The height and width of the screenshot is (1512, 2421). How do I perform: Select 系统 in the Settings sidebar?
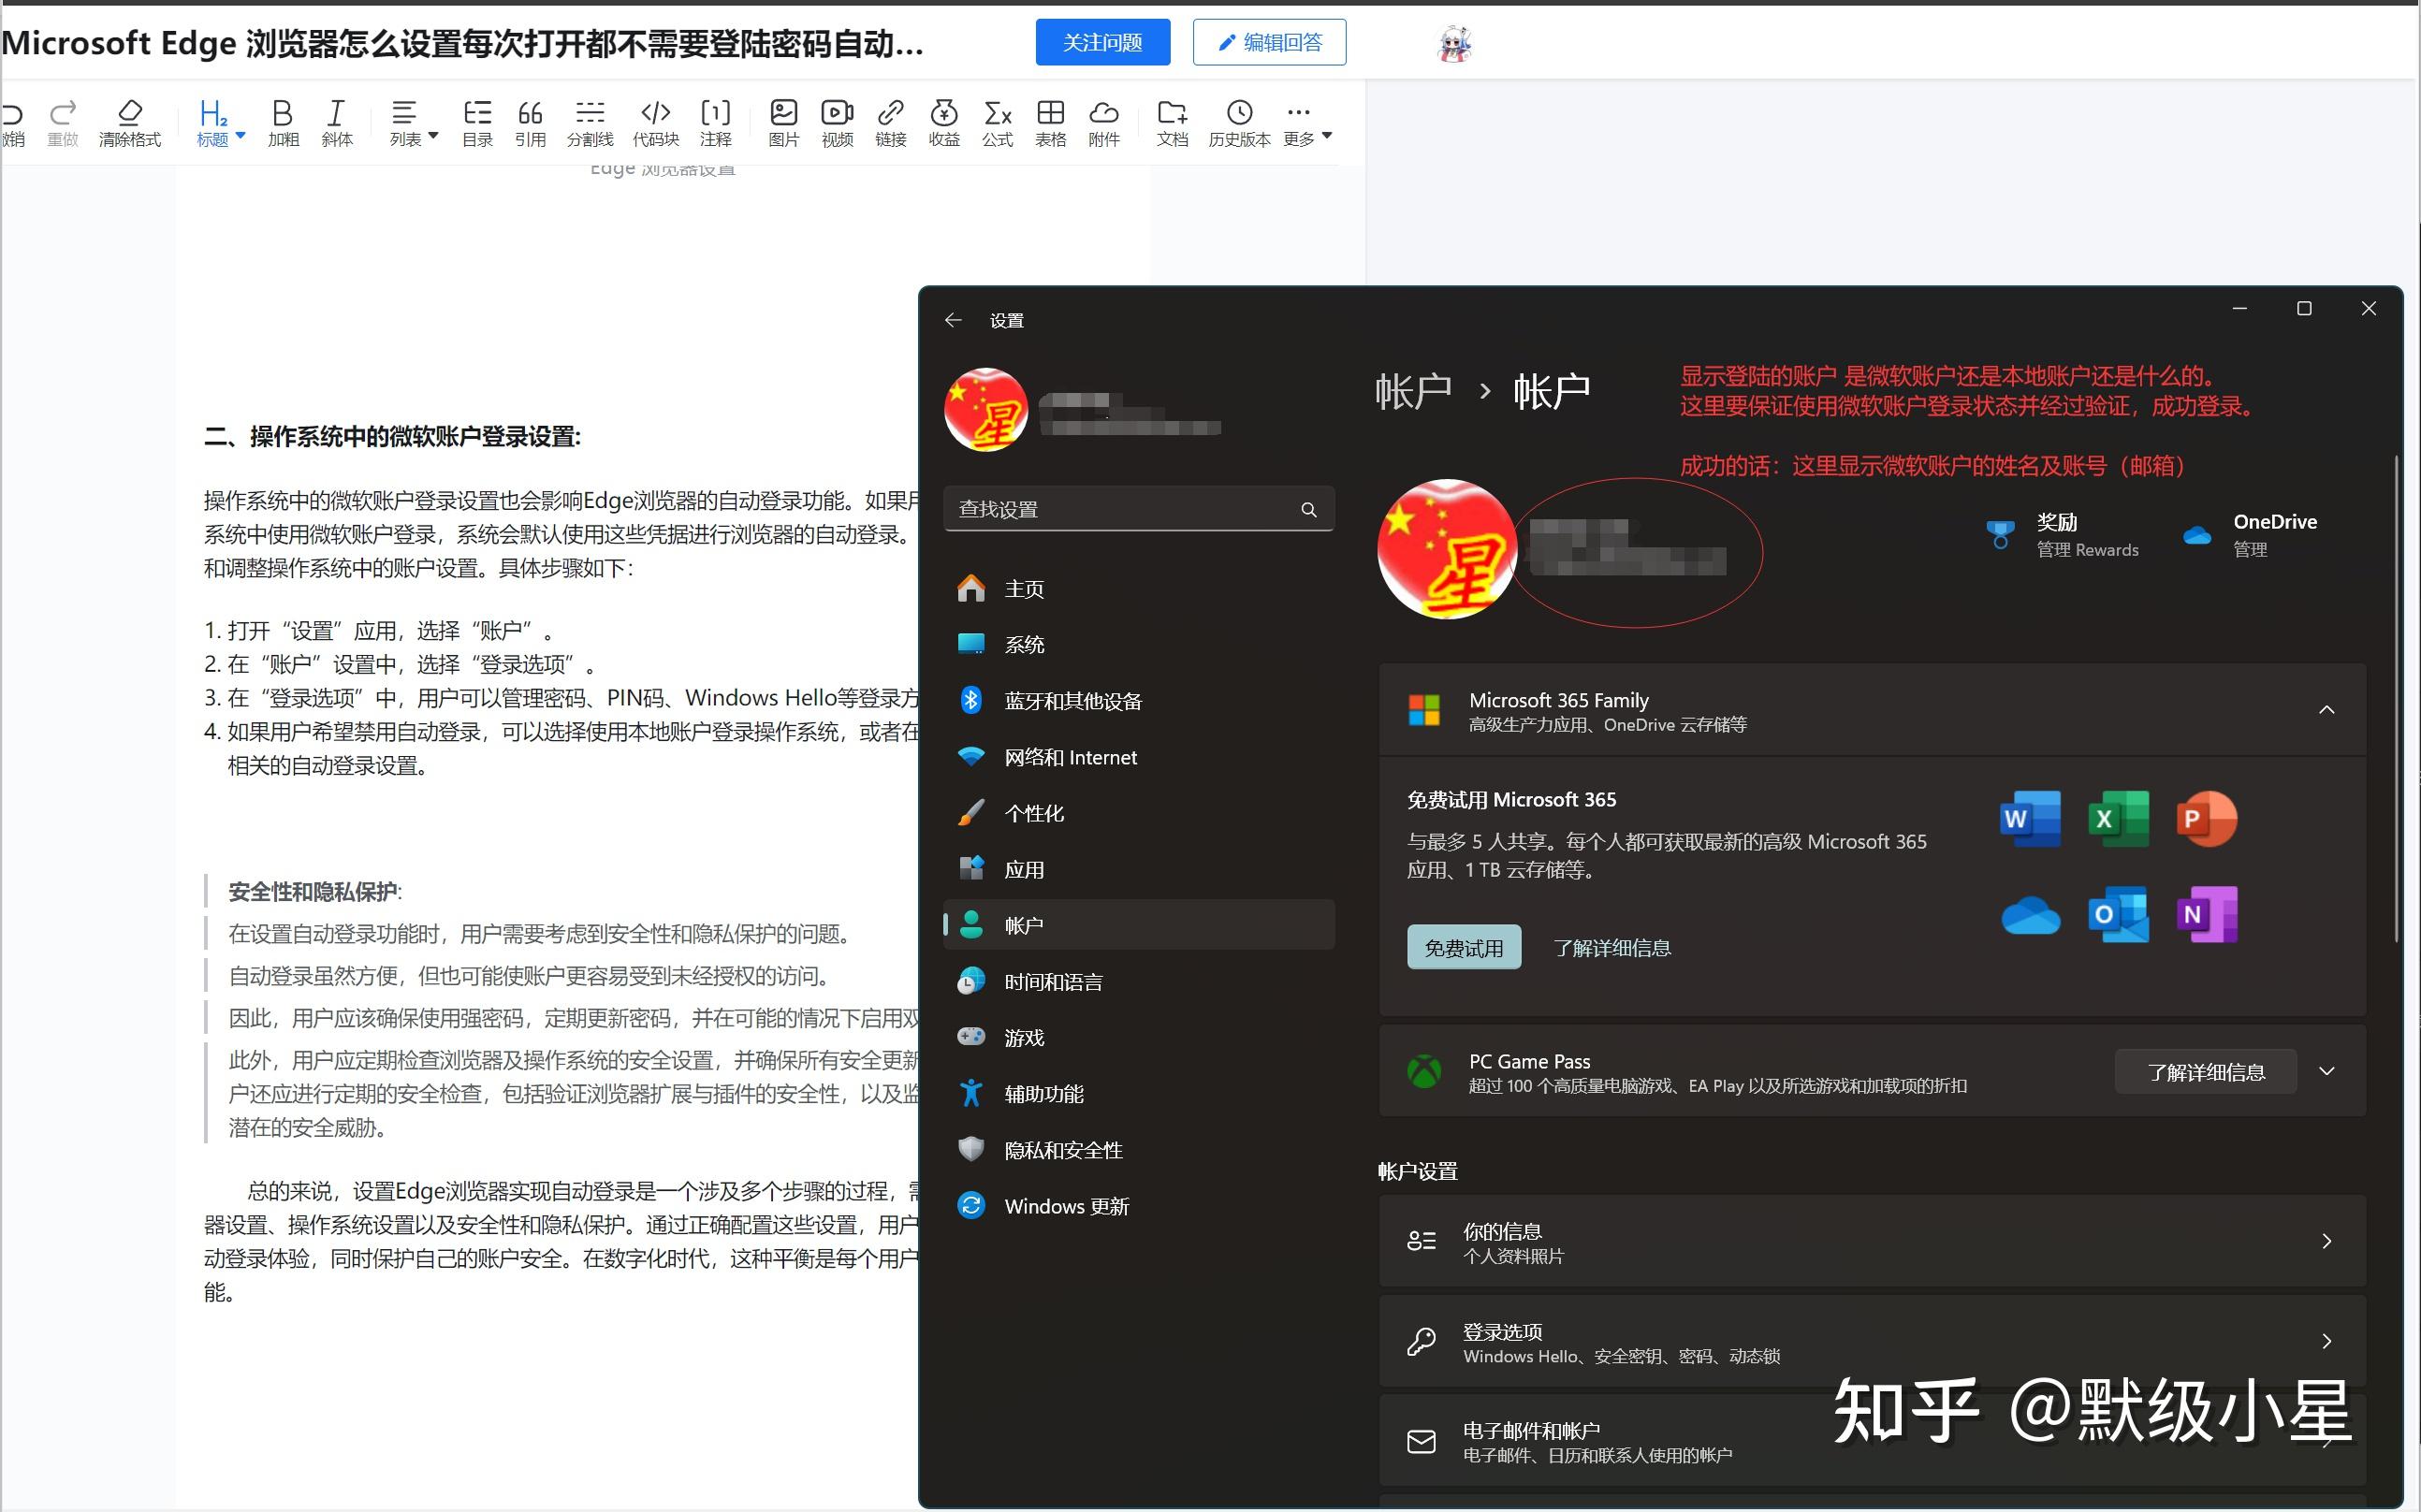tap(1025, 644)
